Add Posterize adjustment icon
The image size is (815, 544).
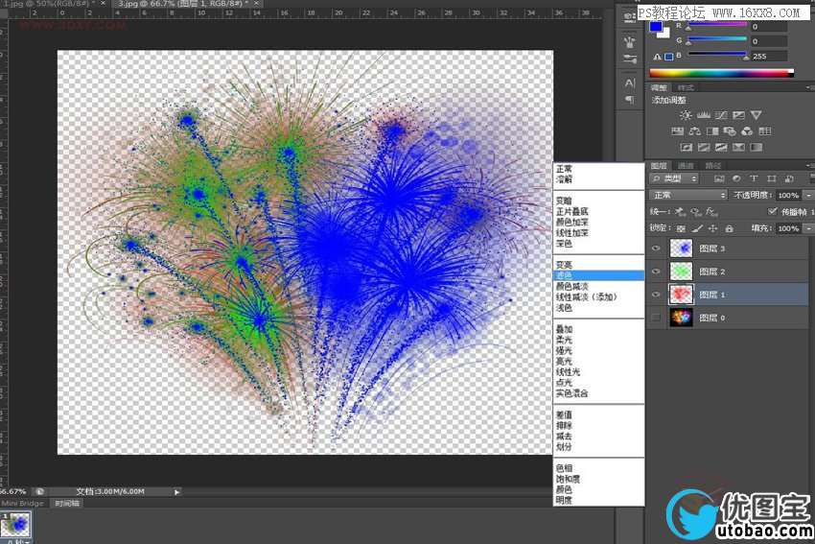tap(704, 147)
